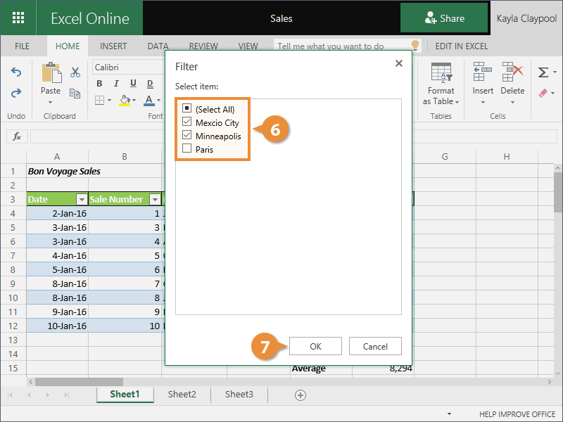
Task: Uncheck the Mexcio City checkbox
Action: (x=186, y=122)
